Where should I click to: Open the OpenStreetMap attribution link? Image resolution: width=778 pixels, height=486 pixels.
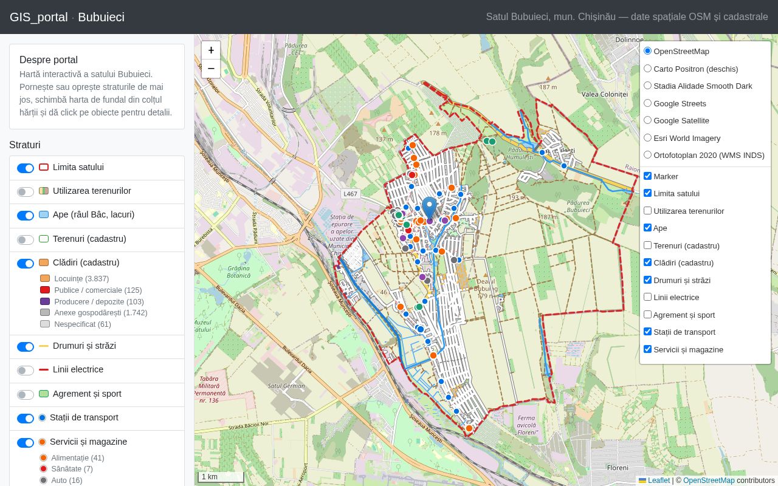pyautogui.click(x=709, y=481)
